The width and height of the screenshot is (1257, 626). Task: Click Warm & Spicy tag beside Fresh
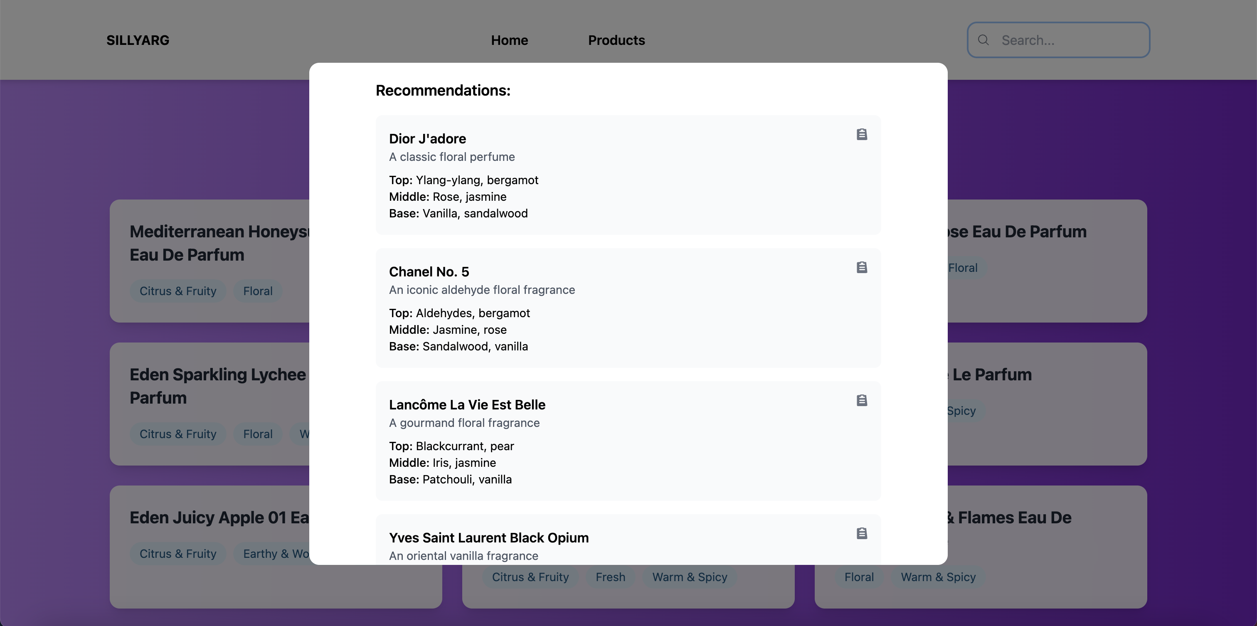689,577
